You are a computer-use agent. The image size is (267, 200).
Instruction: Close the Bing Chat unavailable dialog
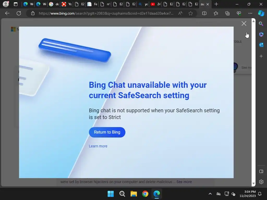tap(244, 23)
